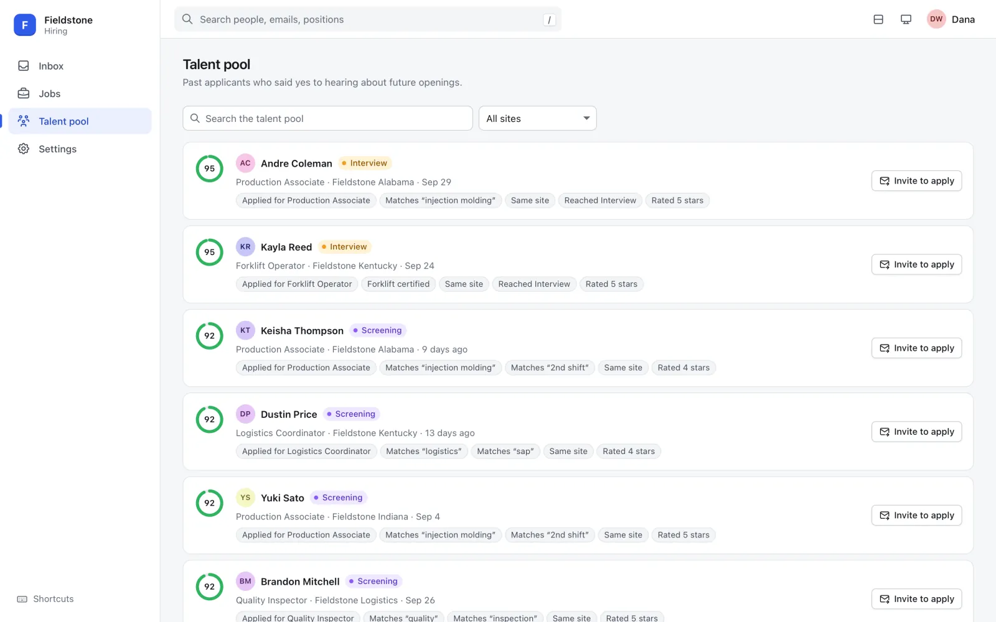Open Dana's DW avatar menu
996x622 pixels.
(x=936, y=19)
